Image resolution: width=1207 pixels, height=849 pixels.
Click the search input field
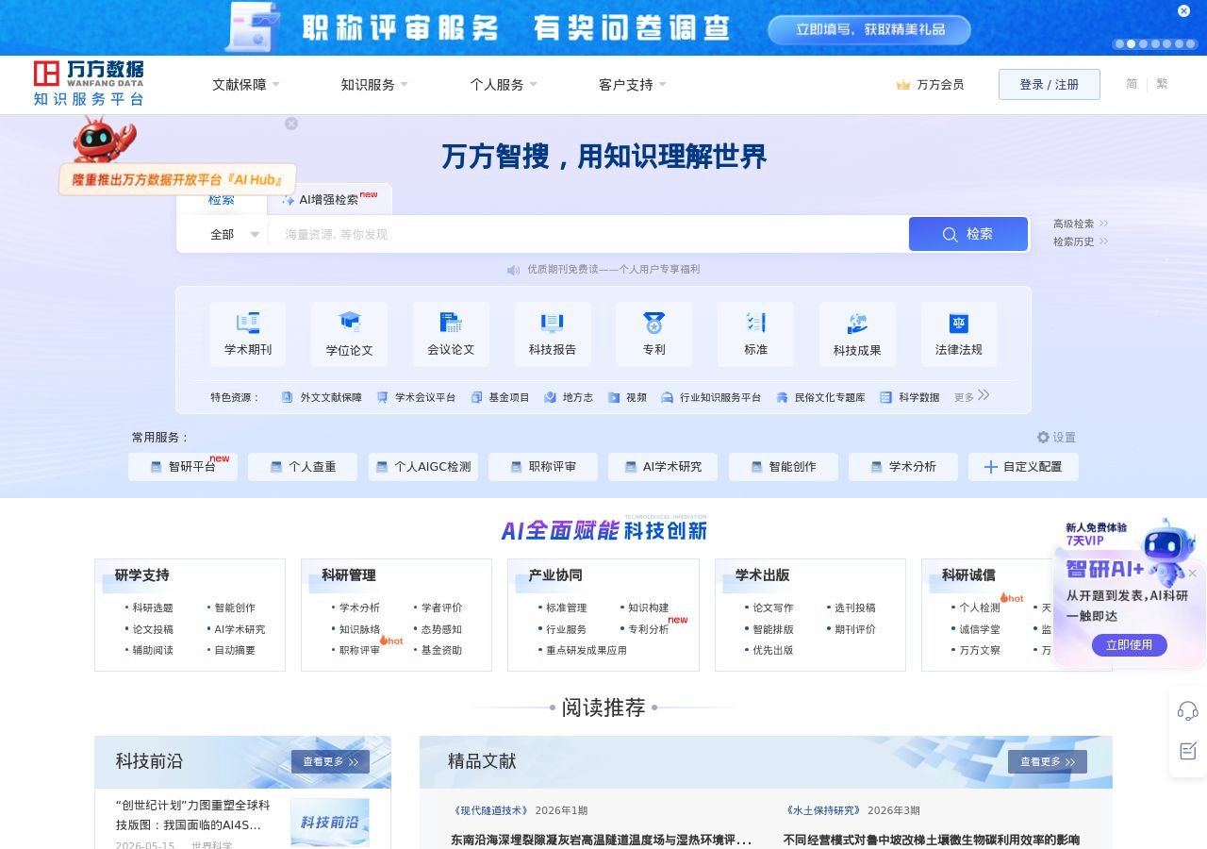(589, 234)
